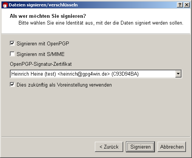Click the heinrich@gpg4win.de email in the combo box
Viewport: 192px width, 158px height.
[x=84, y=74]
